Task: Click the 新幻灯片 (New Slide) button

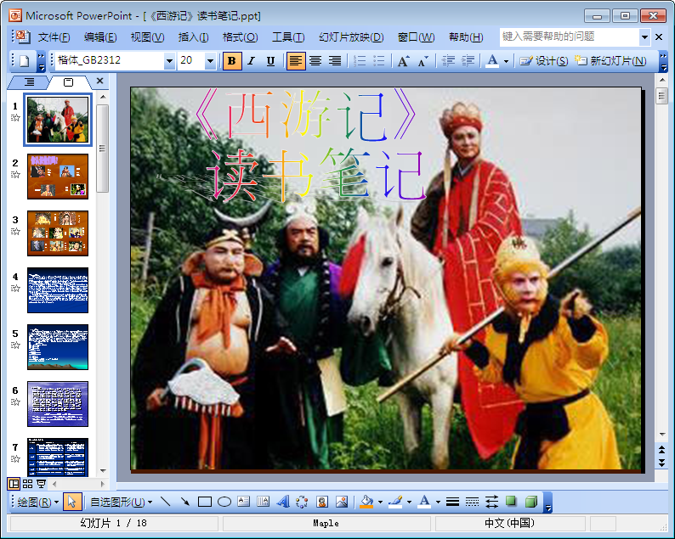Action: (610, 61)
